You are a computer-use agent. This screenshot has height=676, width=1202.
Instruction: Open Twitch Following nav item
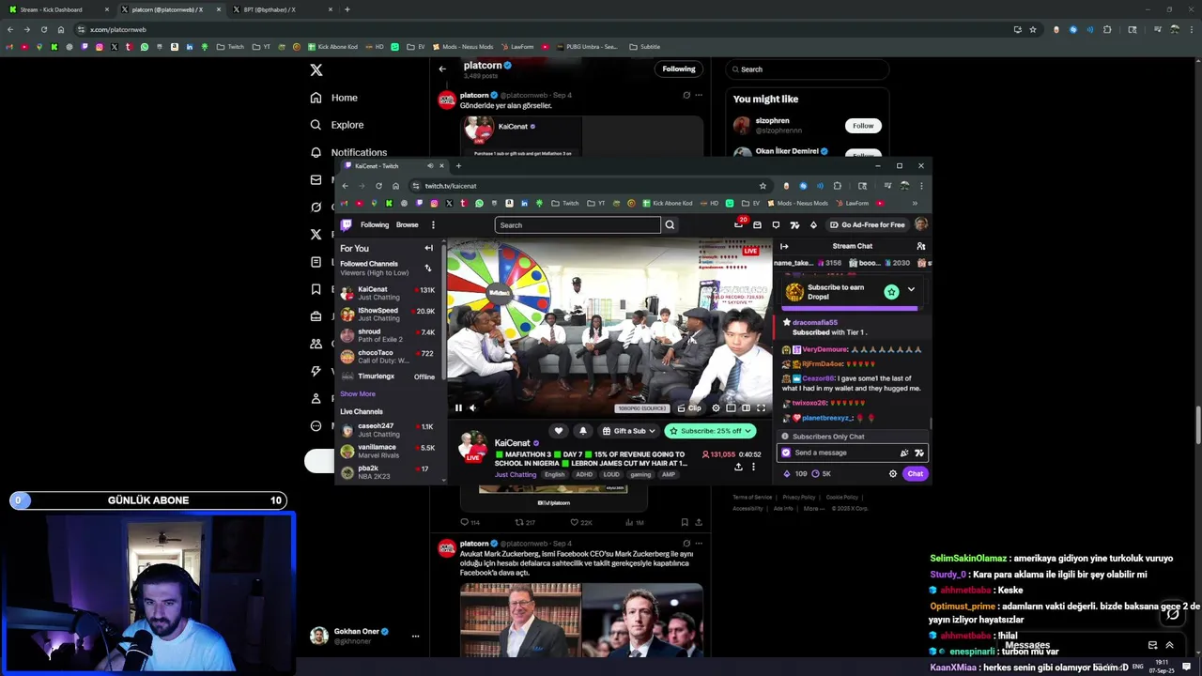click(375, 225)
